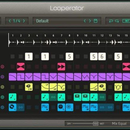Open the green row settings gear

(2, 97)
